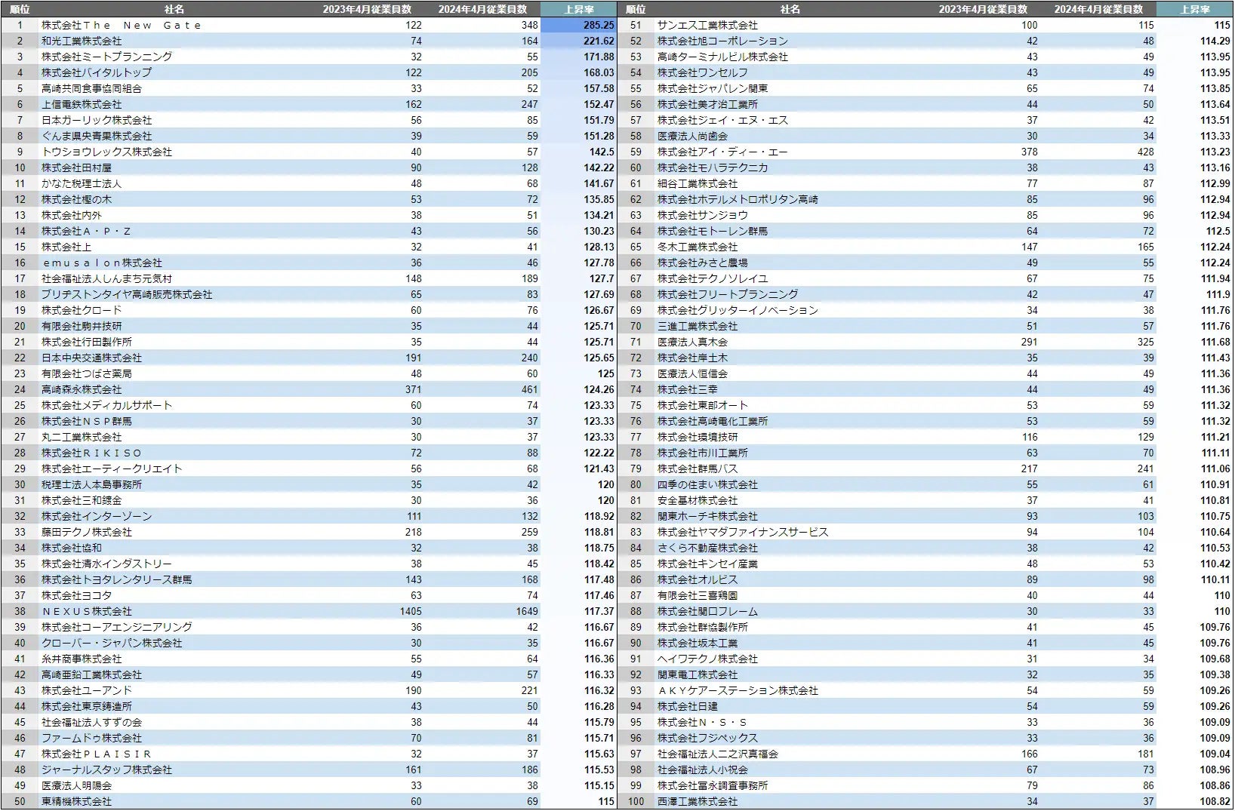Screen dimensions: 1235x811
Task: Select 株式会社フリートプランニング
Action: point(728,294)
